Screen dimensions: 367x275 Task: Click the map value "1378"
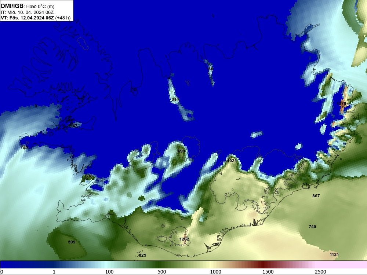[341, 103]
